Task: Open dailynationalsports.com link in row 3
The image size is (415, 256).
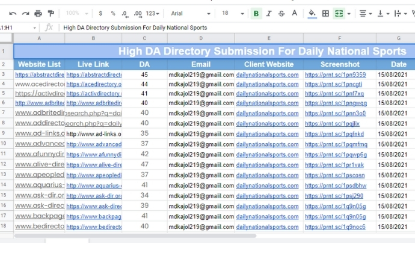Action: click(267, 75)
